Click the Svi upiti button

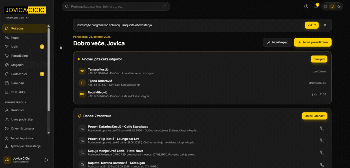click(319, 59)
